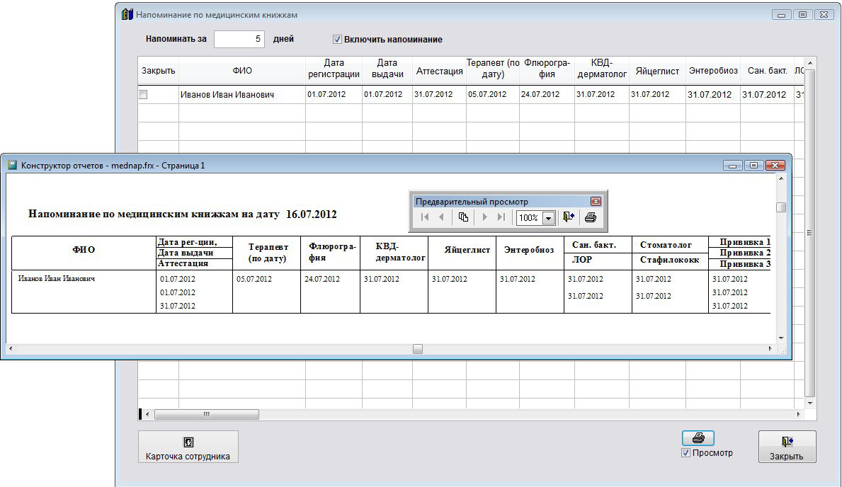
Task: Toggle the Включить напоминание checkbox
Action: (337, 40)
